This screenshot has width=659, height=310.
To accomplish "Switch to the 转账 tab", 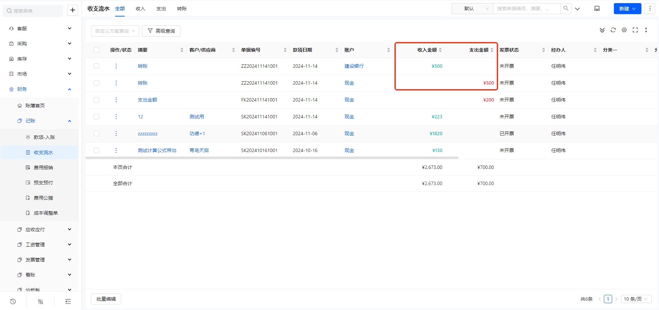I will [182, 9].
